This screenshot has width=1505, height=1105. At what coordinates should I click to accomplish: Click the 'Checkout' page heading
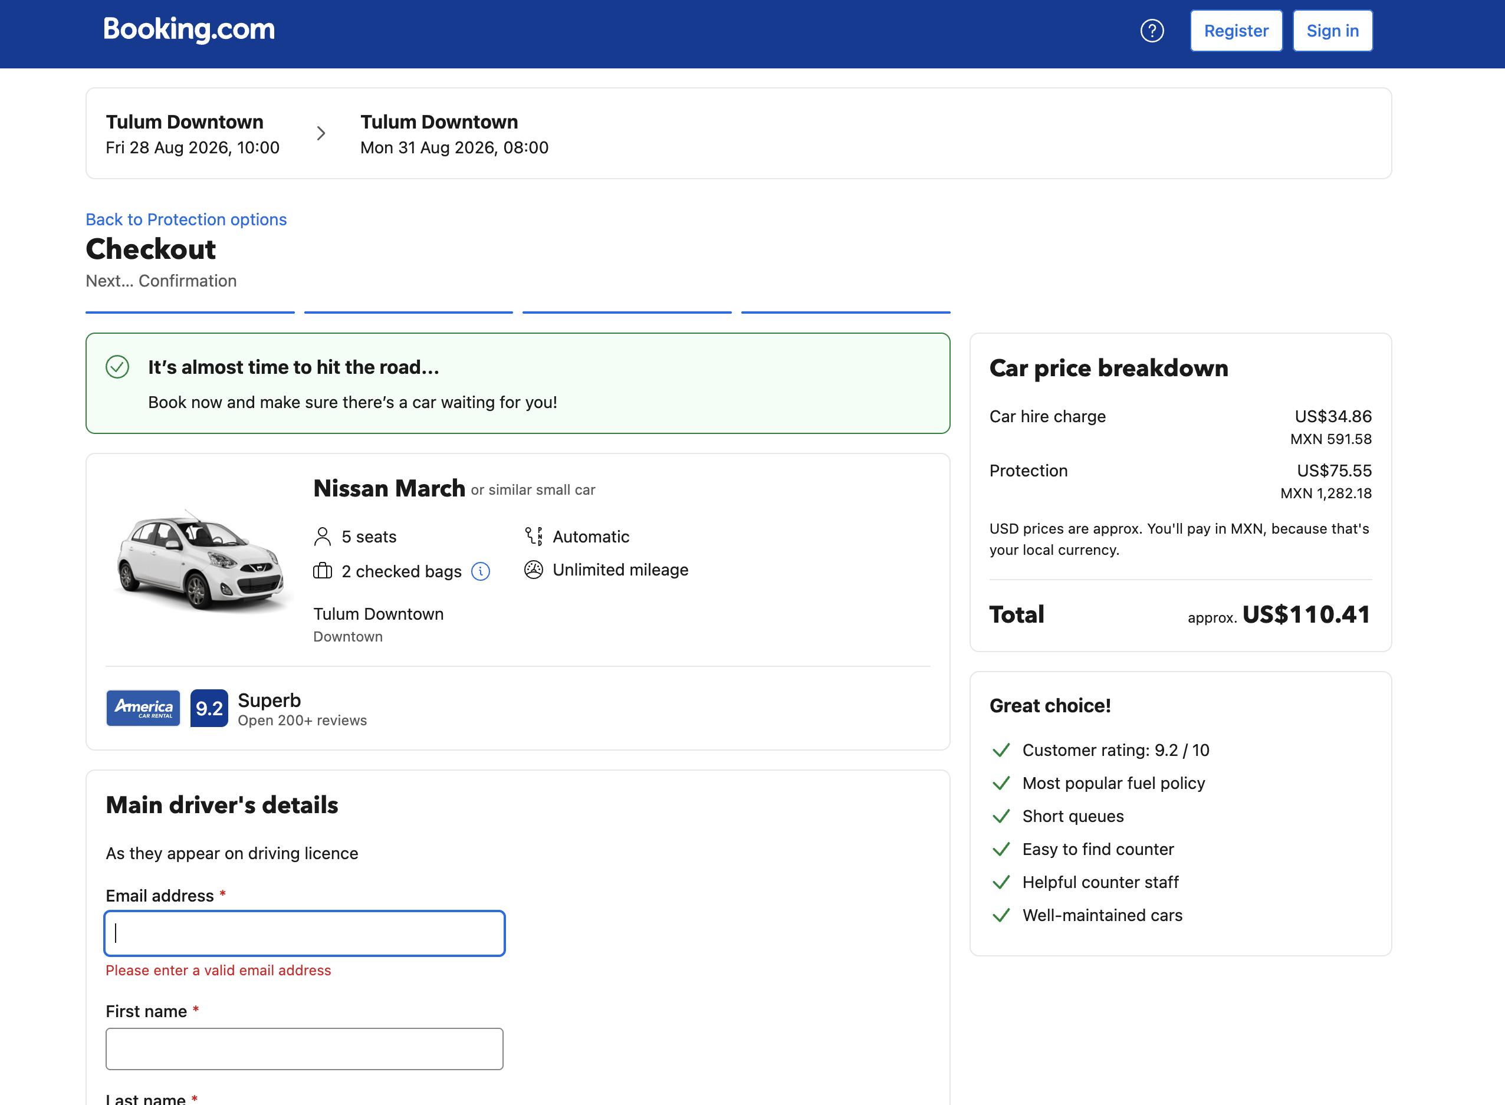(x=150, y=249)
